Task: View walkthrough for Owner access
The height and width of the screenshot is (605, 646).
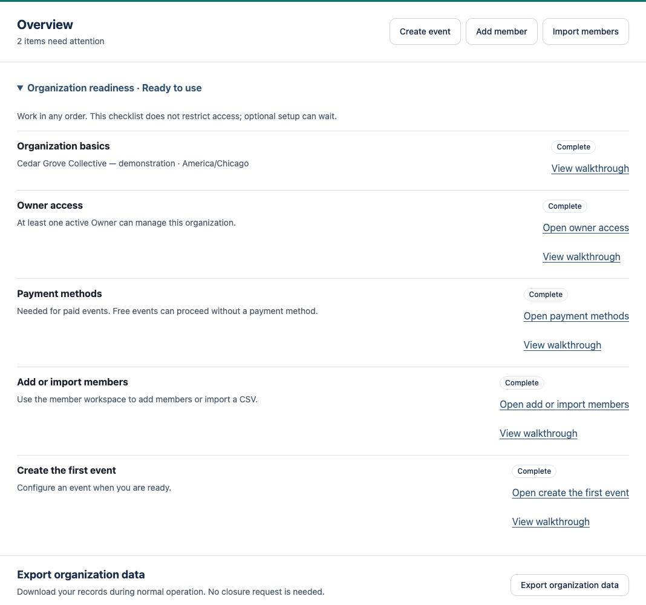Action: 581,257
